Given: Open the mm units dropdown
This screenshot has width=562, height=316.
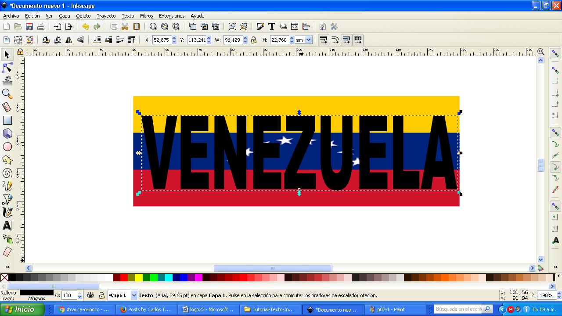Looking at the screenshot, I should pyautogui.click(x=308, y=40).
